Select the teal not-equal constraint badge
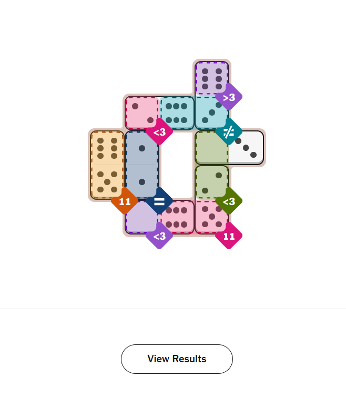346x418 pixels. point(229,132)
